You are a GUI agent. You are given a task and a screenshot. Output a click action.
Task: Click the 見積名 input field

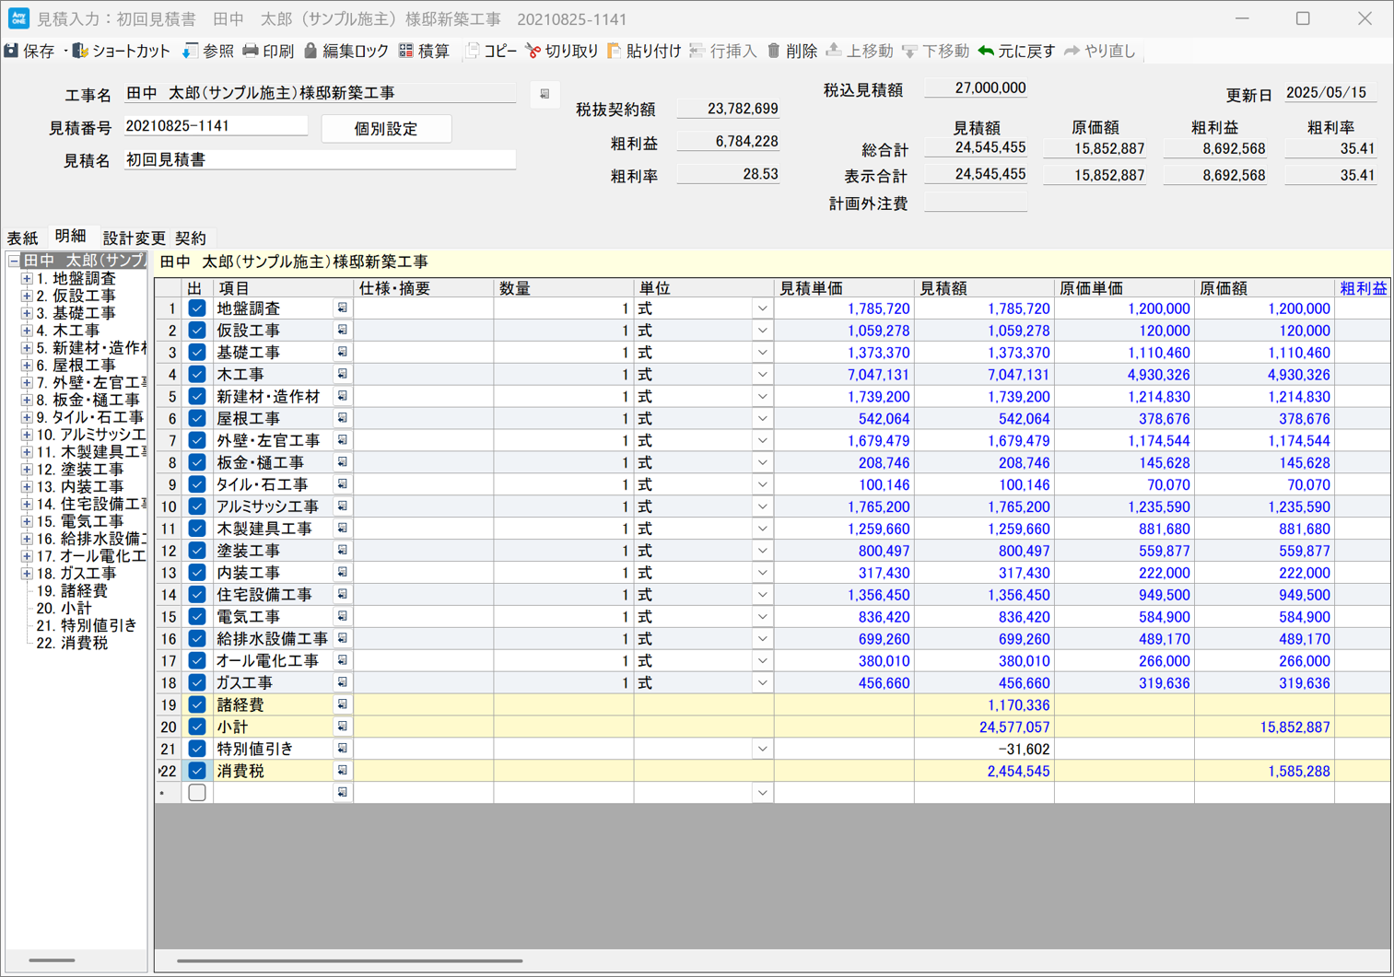coord(319,160)
